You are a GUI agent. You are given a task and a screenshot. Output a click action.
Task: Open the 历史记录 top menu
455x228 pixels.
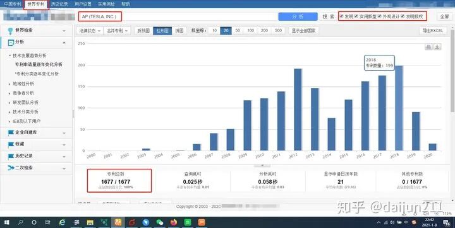click(x=59, y=4)
